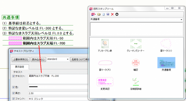Minimize the 図形スタンプツール window
The width and height of the screenshot is (186, 101).
(167, 8)
